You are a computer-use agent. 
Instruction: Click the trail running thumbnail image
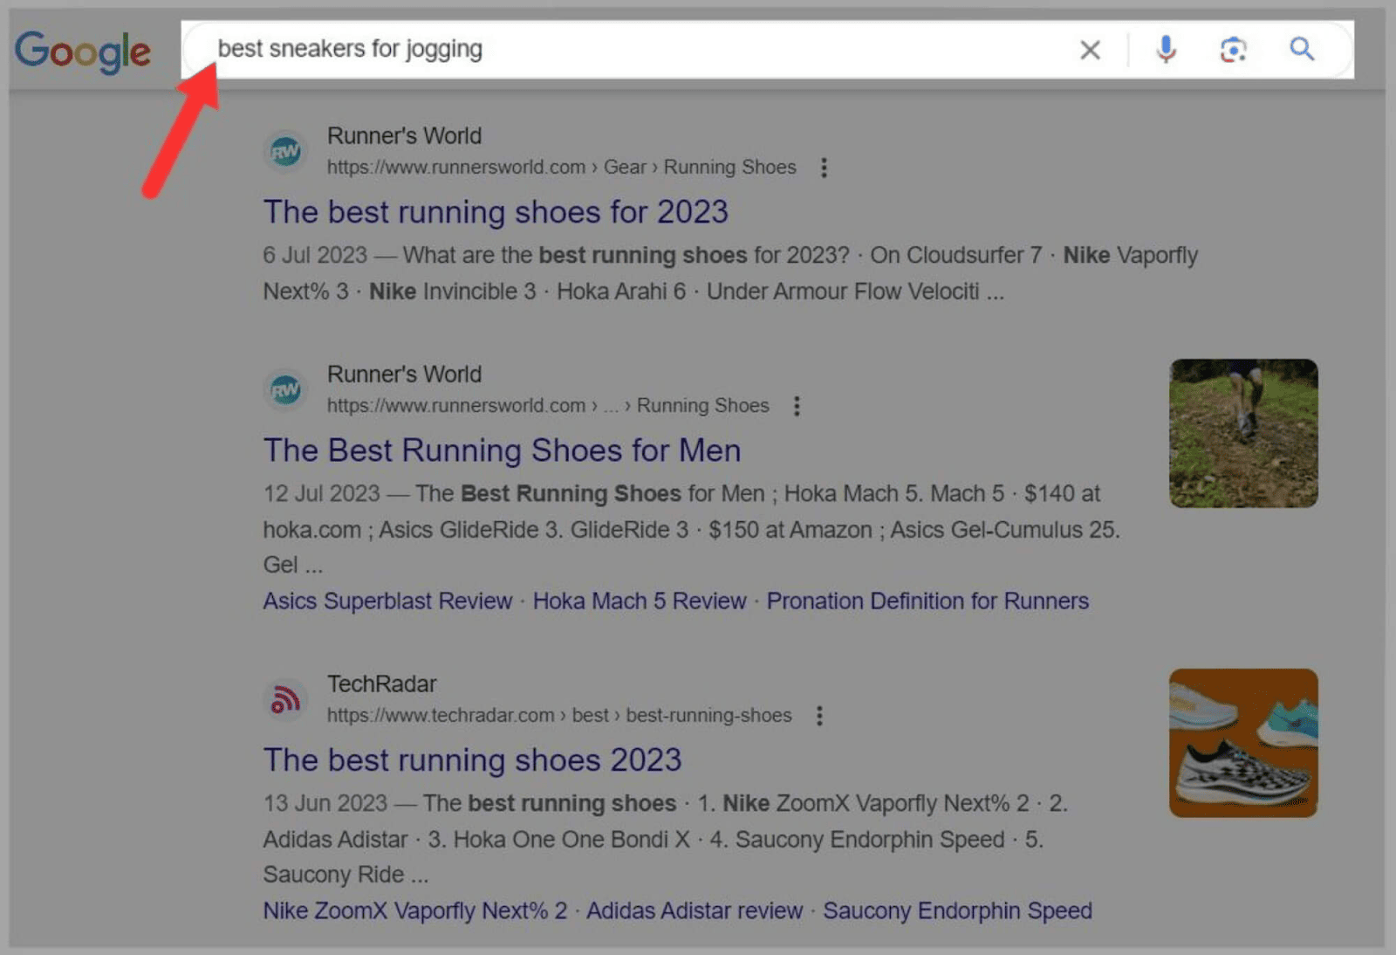pos(1242,433)
